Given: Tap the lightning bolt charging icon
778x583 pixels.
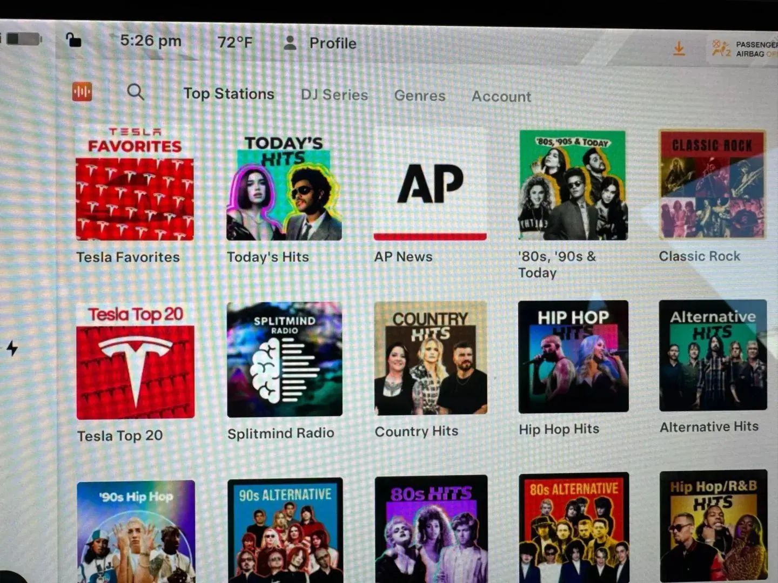Looking at the screenshot, I should click(12, 348).
